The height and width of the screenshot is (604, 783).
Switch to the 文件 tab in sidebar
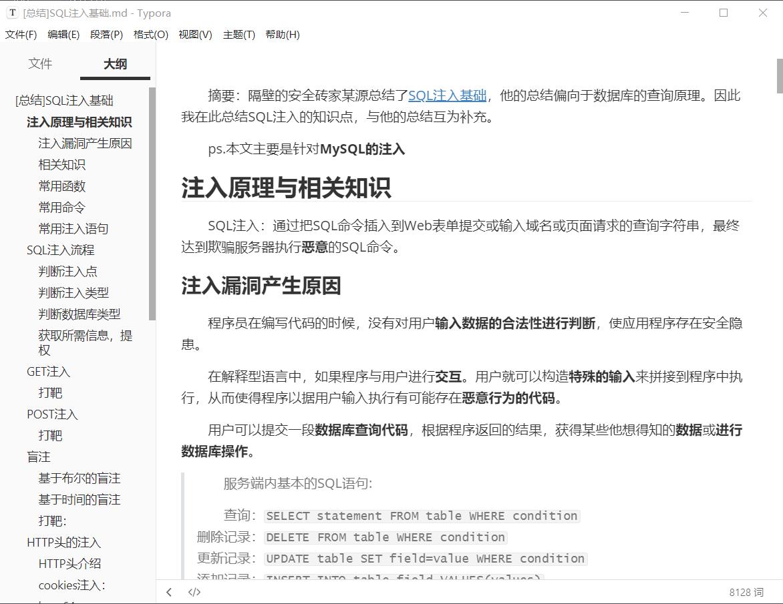(x=40, y=63)
